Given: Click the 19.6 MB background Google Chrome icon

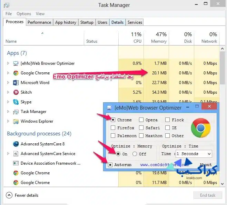Looking at the screenshot, I should 16,173.
